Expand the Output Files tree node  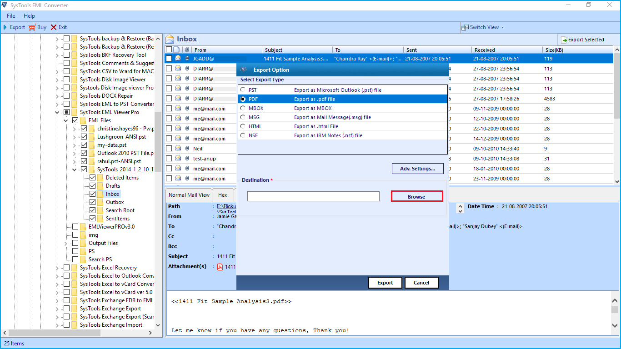coord(66,243)
